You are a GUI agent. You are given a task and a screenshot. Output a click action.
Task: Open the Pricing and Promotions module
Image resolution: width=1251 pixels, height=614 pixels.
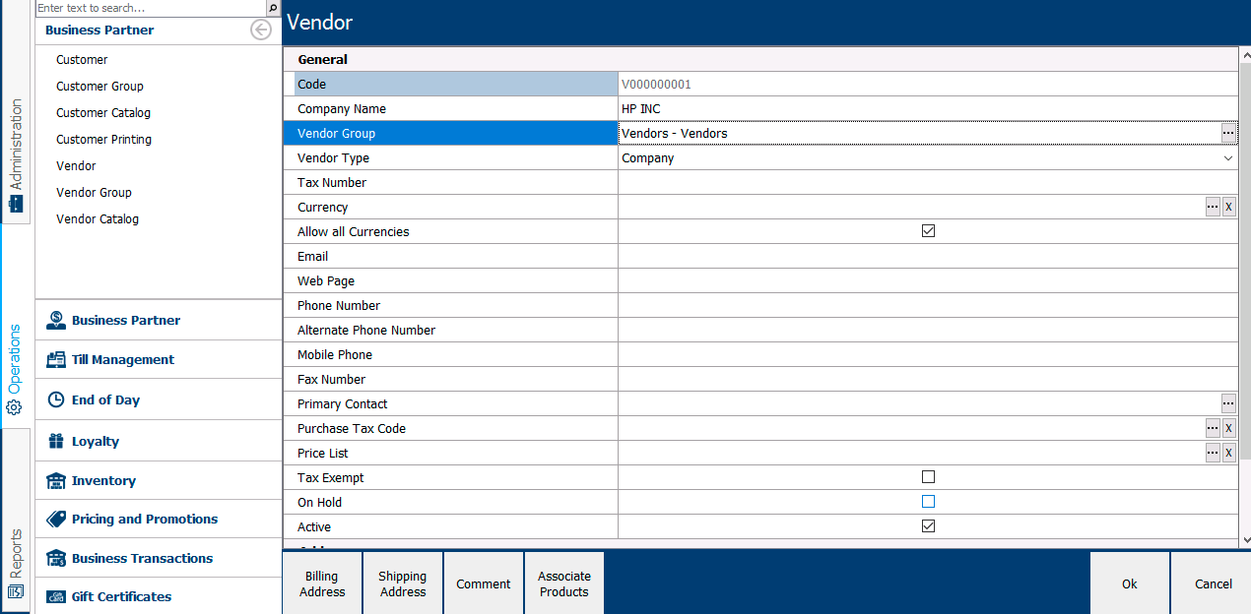click(x=159, y=519)
